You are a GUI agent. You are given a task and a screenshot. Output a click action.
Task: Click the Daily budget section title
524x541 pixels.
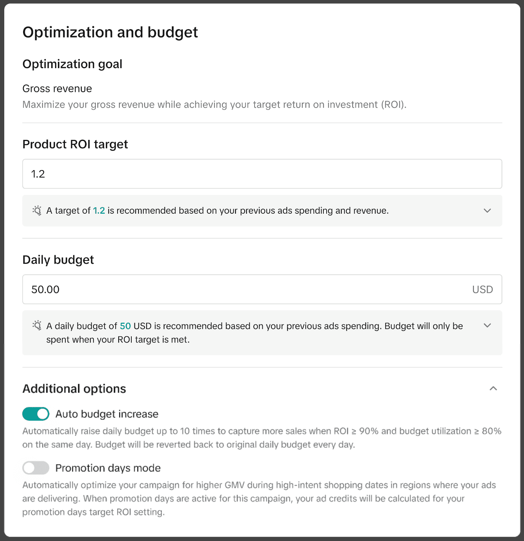point(58,259)
